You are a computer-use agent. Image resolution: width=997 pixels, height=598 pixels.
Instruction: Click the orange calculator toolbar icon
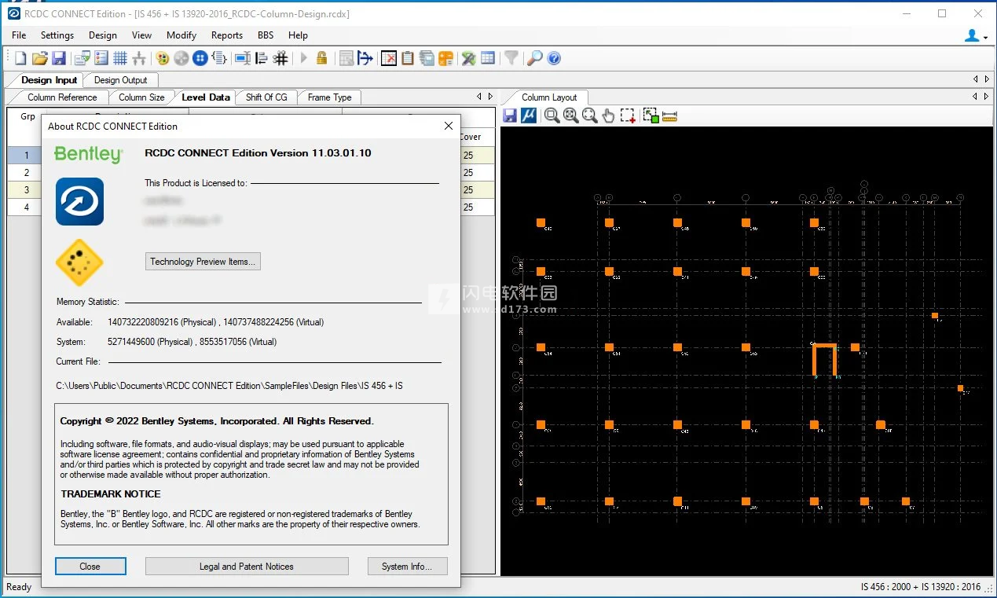click(x=445, y=58)
